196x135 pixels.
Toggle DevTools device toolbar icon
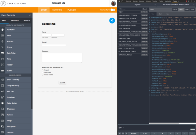click(122, 1)
